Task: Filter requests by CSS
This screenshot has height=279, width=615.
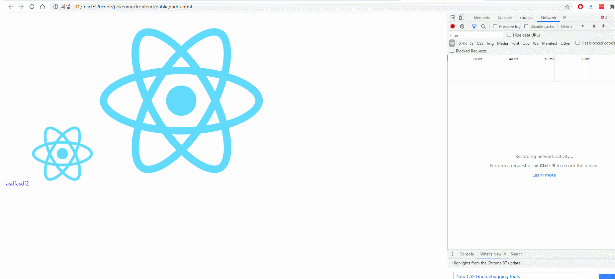Action: click(480, 43)
